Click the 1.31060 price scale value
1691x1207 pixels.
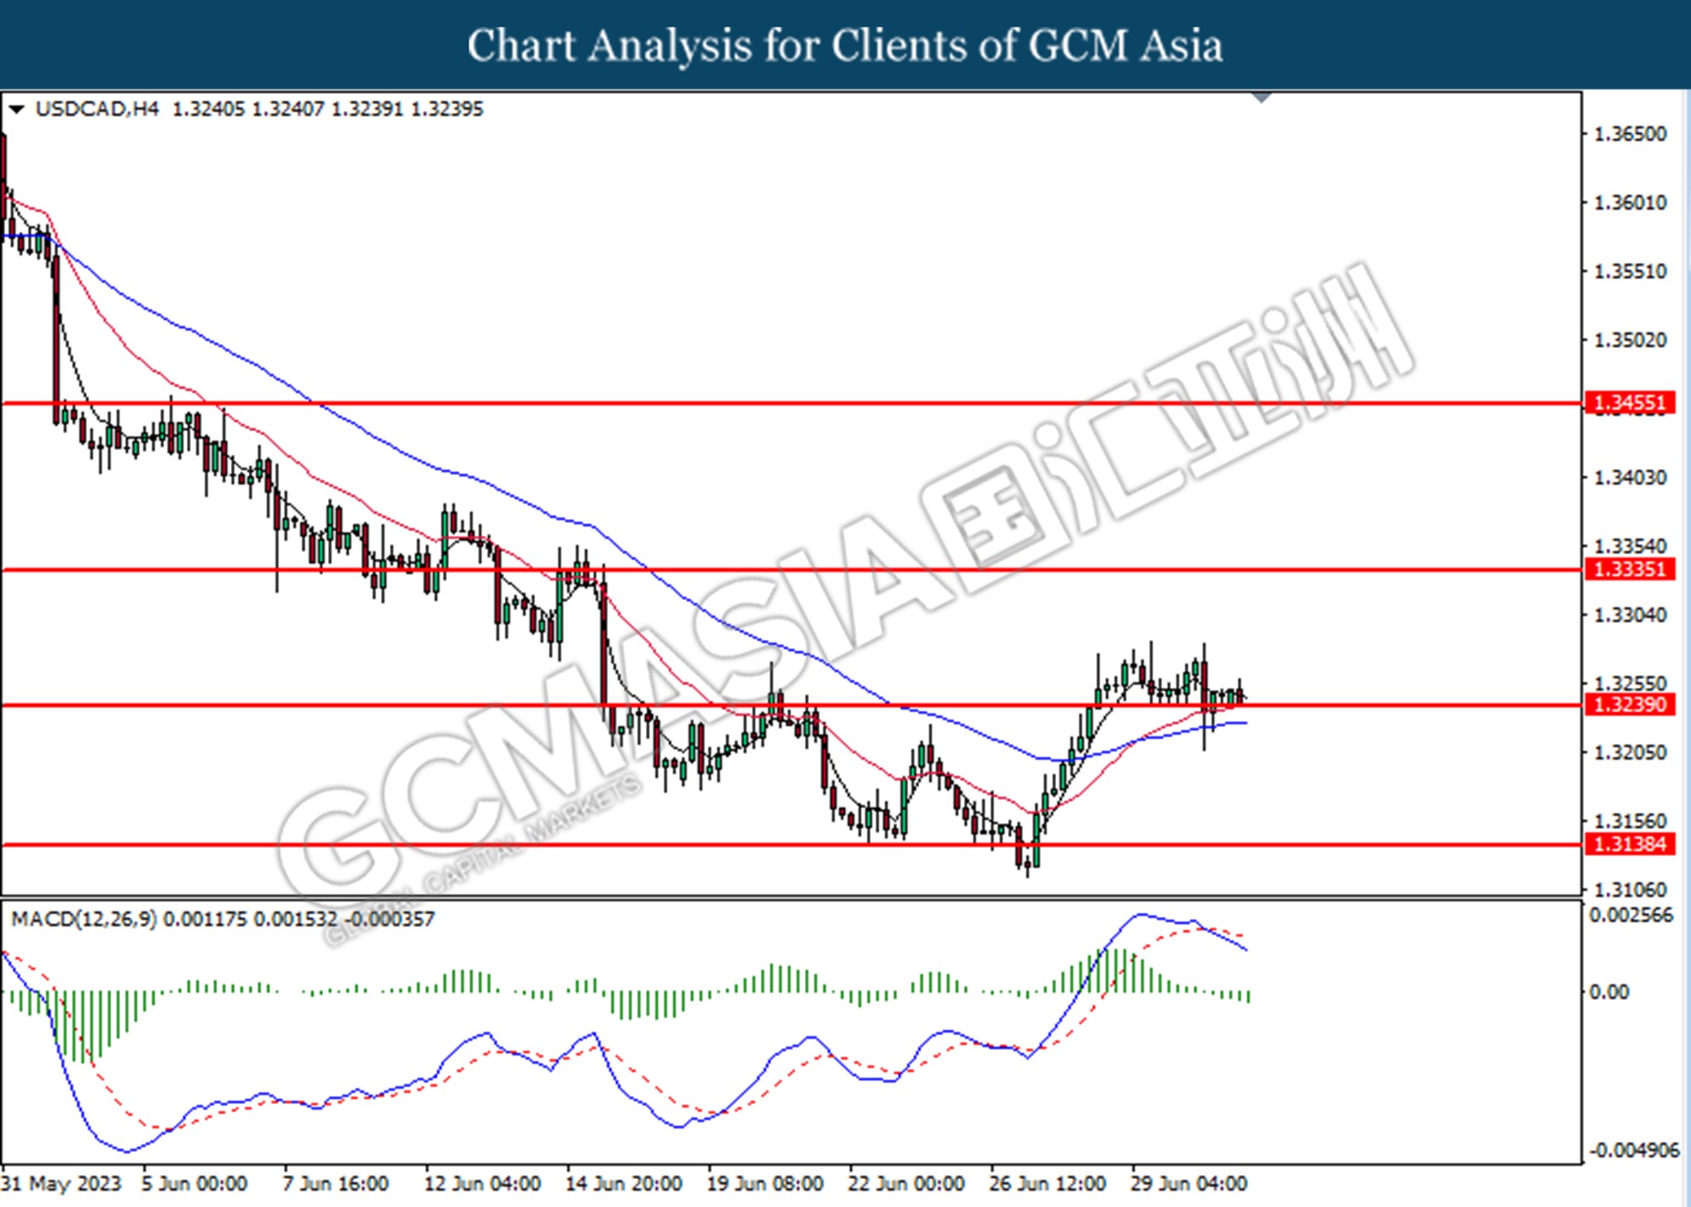pos(1630,890)
